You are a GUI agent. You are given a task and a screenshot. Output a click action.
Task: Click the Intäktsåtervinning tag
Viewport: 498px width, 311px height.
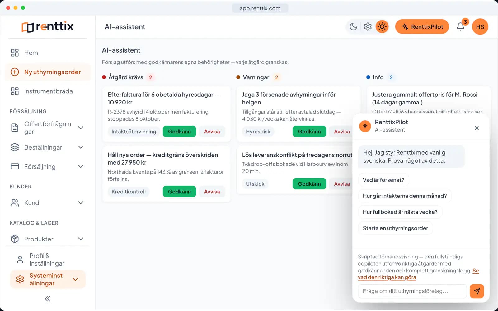[134, 132]
